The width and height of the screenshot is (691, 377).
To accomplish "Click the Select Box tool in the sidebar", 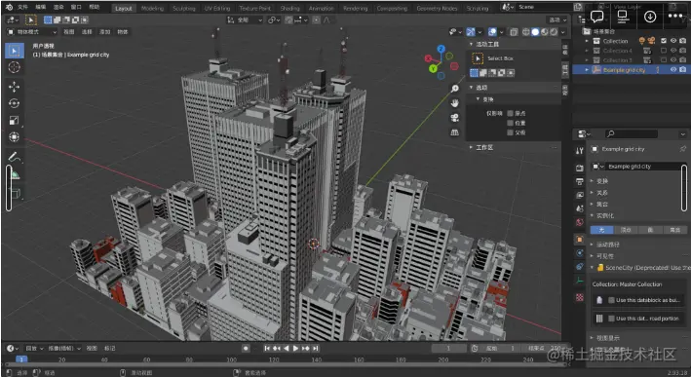I will point(478,58).
